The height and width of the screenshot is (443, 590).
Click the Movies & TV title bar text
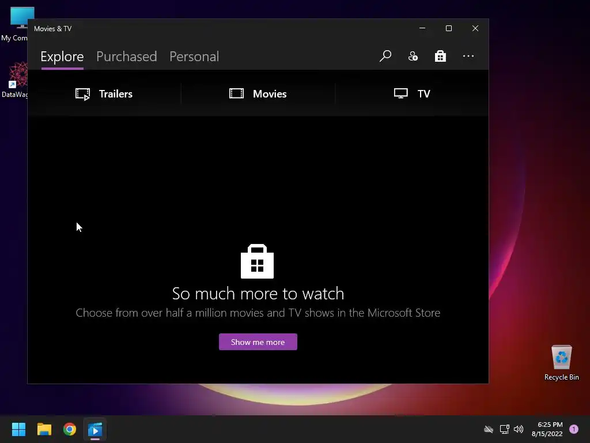pyautogui.click(x=52, y=29)
